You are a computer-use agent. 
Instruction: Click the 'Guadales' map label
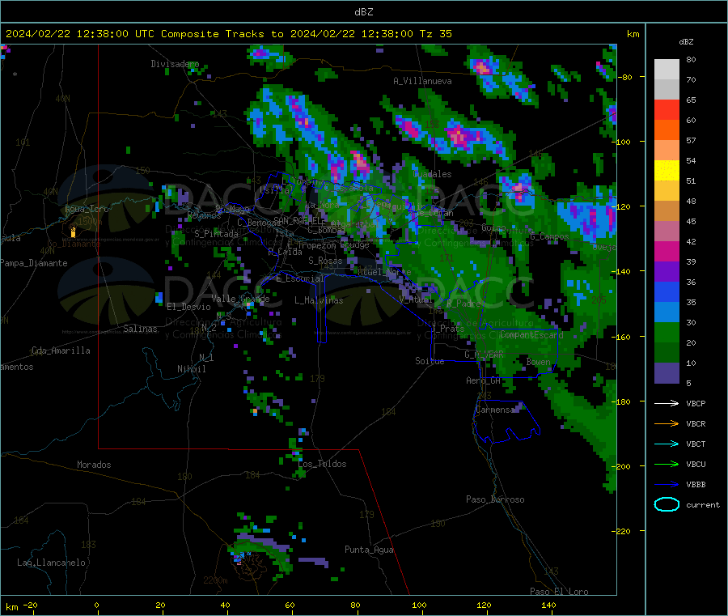432,174
